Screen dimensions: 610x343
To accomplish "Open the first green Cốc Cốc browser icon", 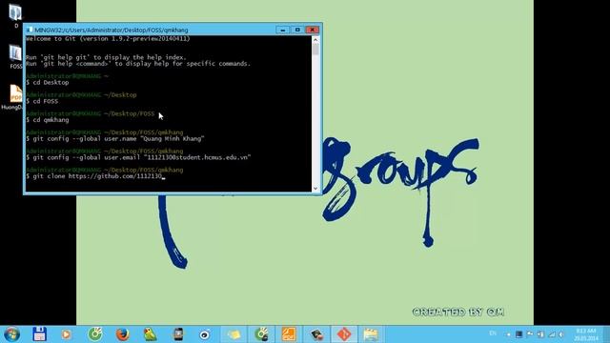I will (x=95, y=334).
